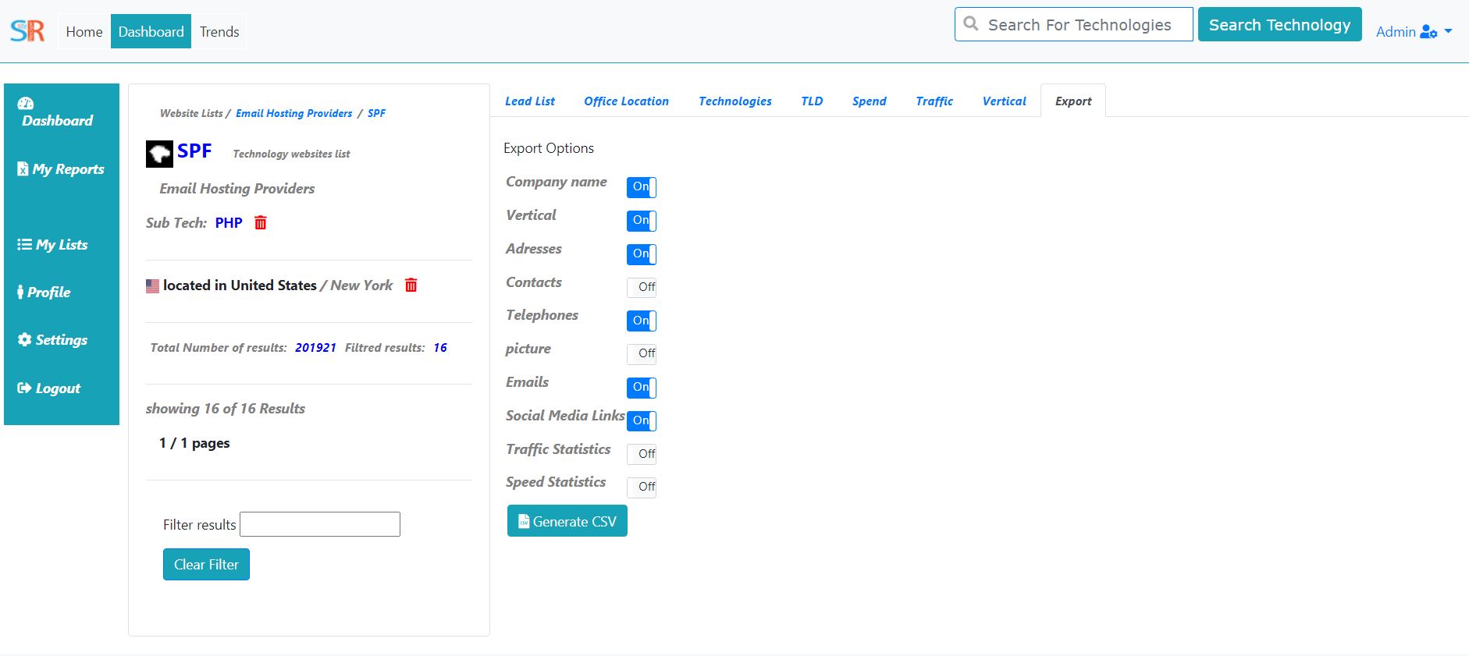This screenshot has height=656, width=1469.
Task: Open the Technologies tab
Action: pyautogui.click(x=735, y=101)
